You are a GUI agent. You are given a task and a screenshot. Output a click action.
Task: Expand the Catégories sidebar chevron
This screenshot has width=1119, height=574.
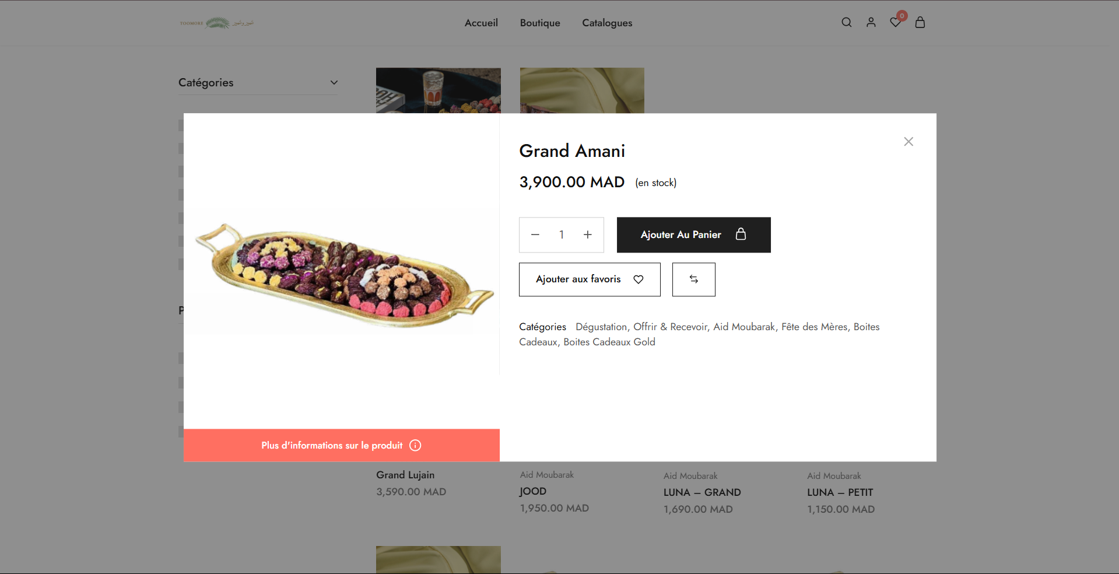click(x=334, y=83)
